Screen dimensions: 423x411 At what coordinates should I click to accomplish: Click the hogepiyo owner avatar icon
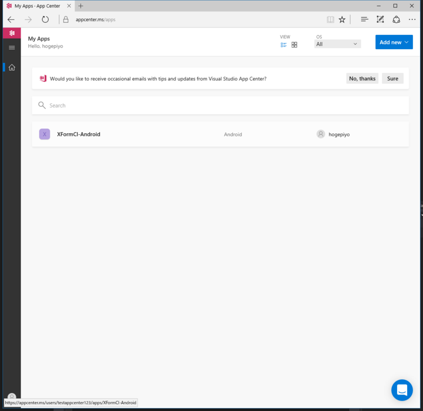[x=321, y=134]
